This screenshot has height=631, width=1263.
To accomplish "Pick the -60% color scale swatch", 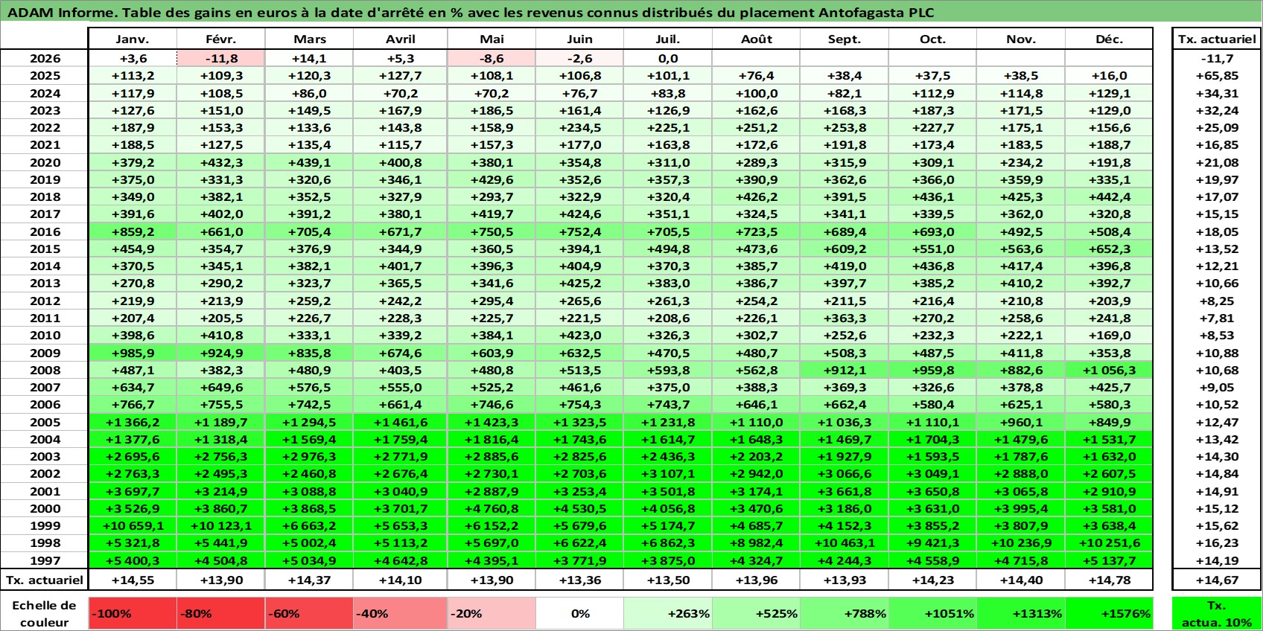I will 309,613.
